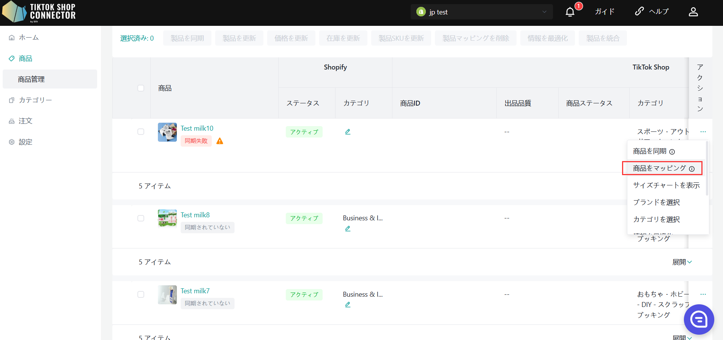Viewport: 723px width, 340px height.
Task: Click the 商品ステータス column header
Action: point(589,103)
